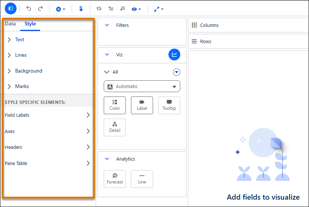The image size is (309, 207).
Task: Collapse the Viz section
Action: pos(107,55)
